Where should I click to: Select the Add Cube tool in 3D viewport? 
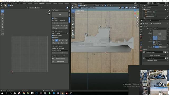73,37
